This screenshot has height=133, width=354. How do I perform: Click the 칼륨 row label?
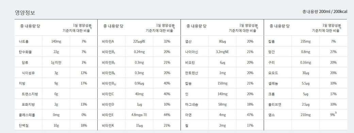[x=272, y=41]
